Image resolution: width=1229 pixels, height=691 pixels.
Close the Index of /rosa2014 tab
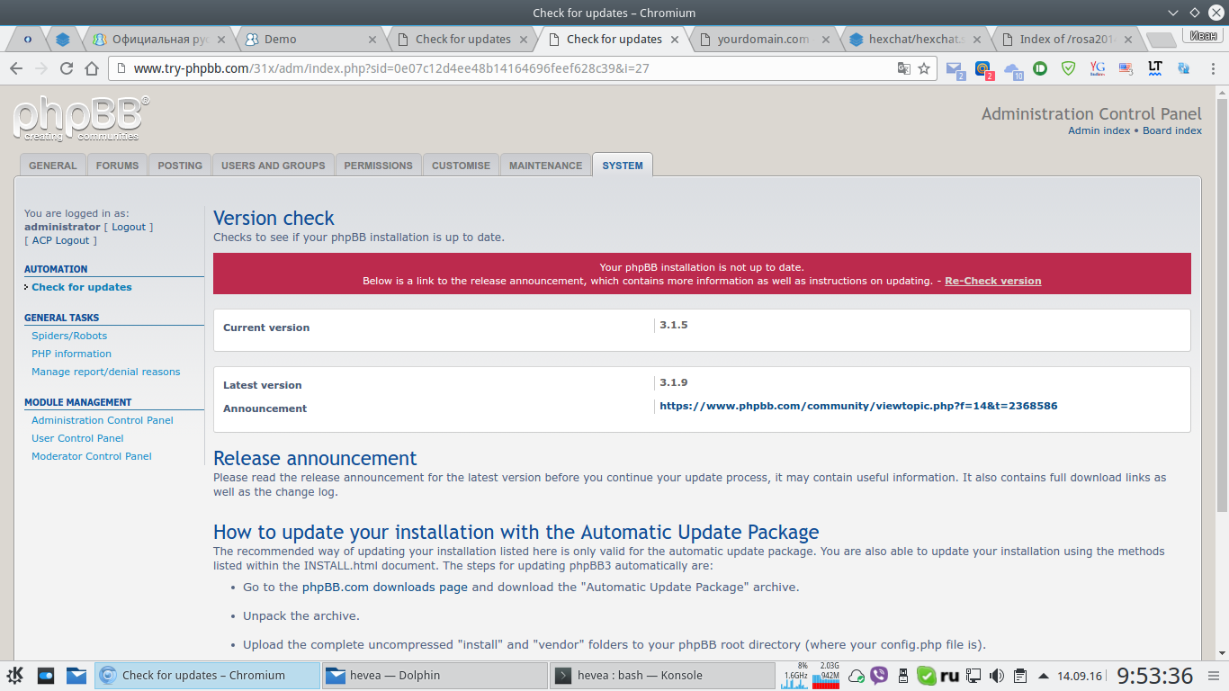[1129, 40]
